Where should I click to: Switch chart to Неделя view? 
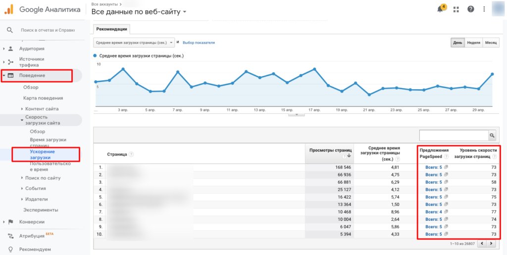473,43
